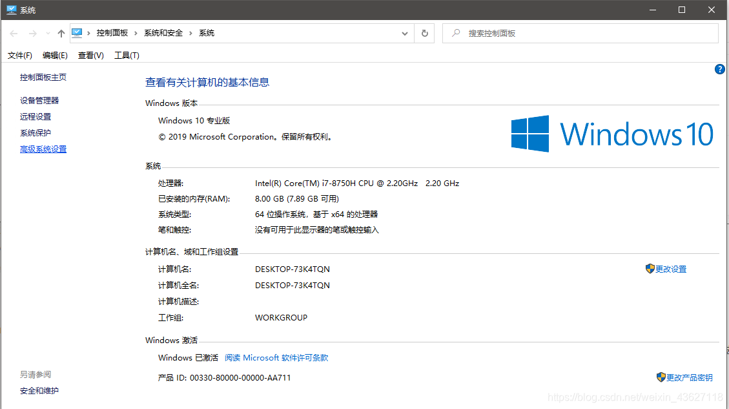Click the search magnifier icon

456,33
